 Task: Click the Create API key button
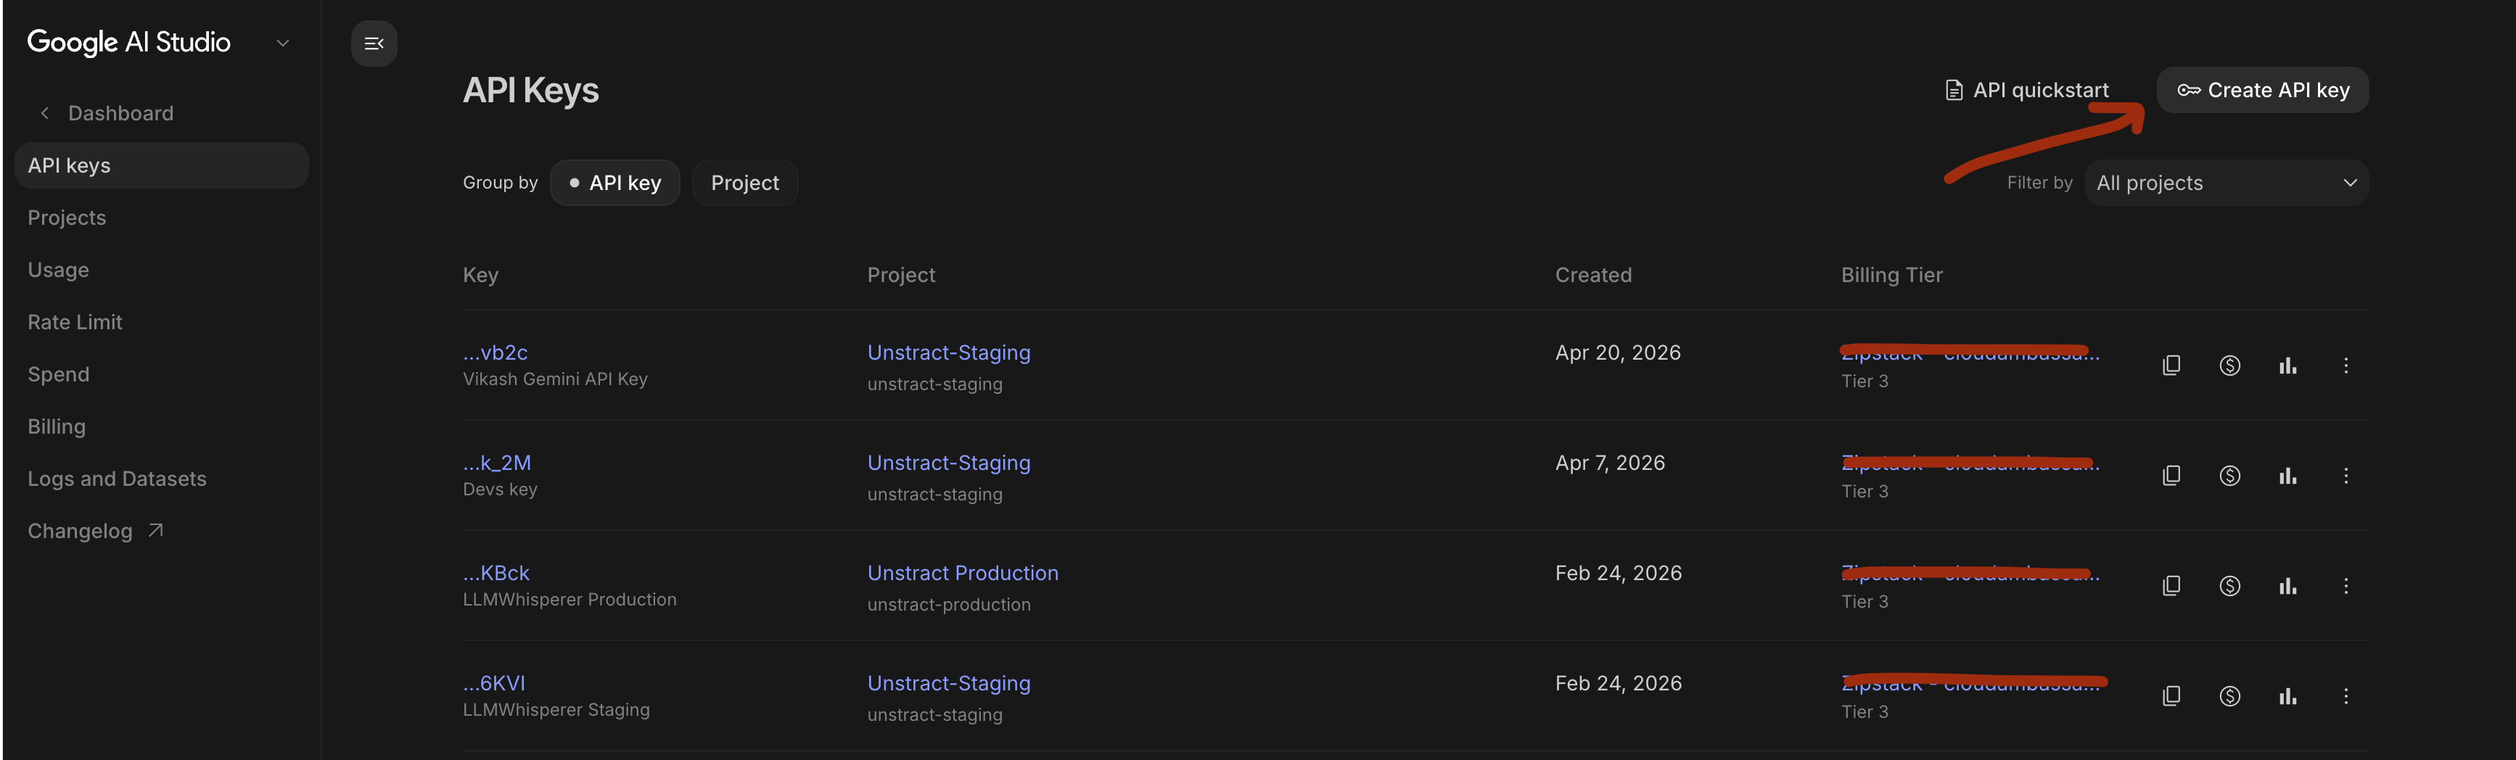2261,90
